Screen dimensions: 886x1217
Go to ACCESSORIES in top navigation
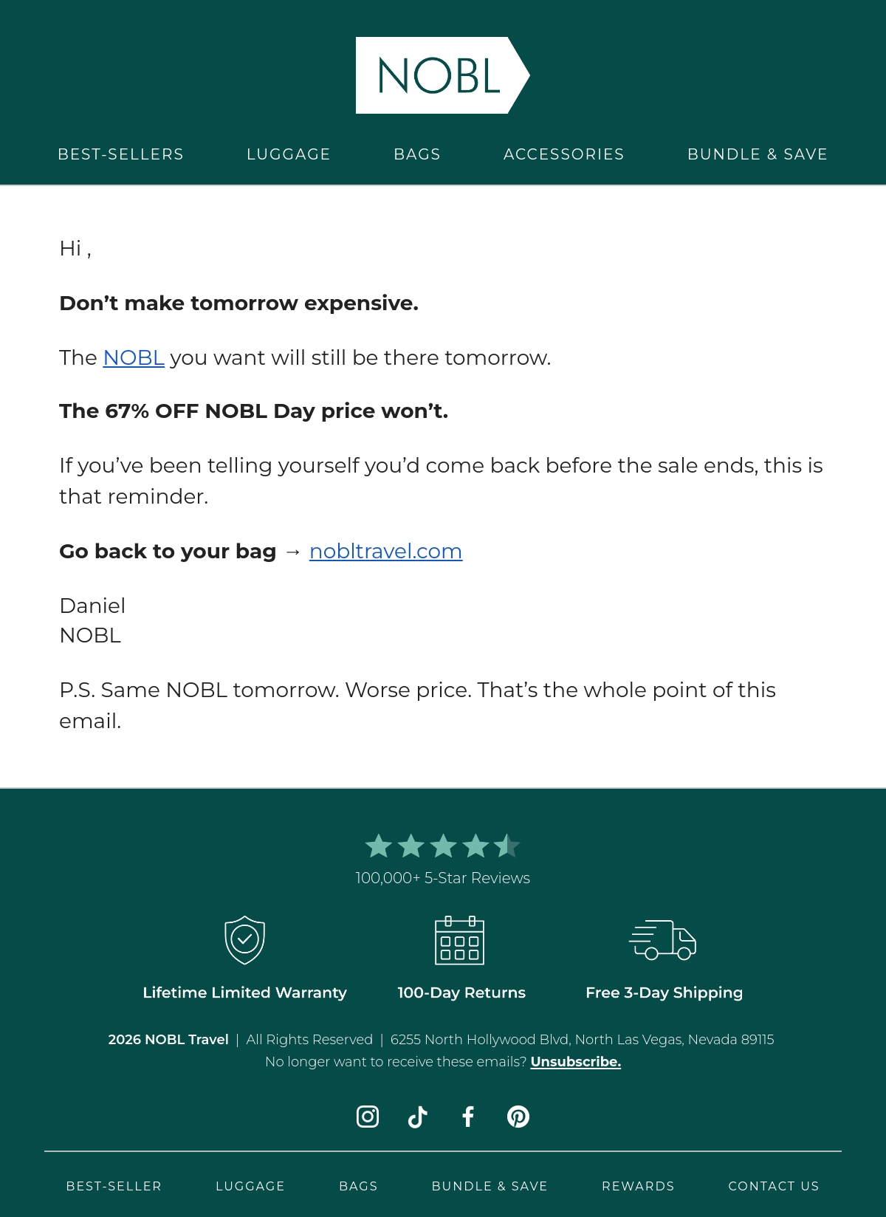coord(564,154)
